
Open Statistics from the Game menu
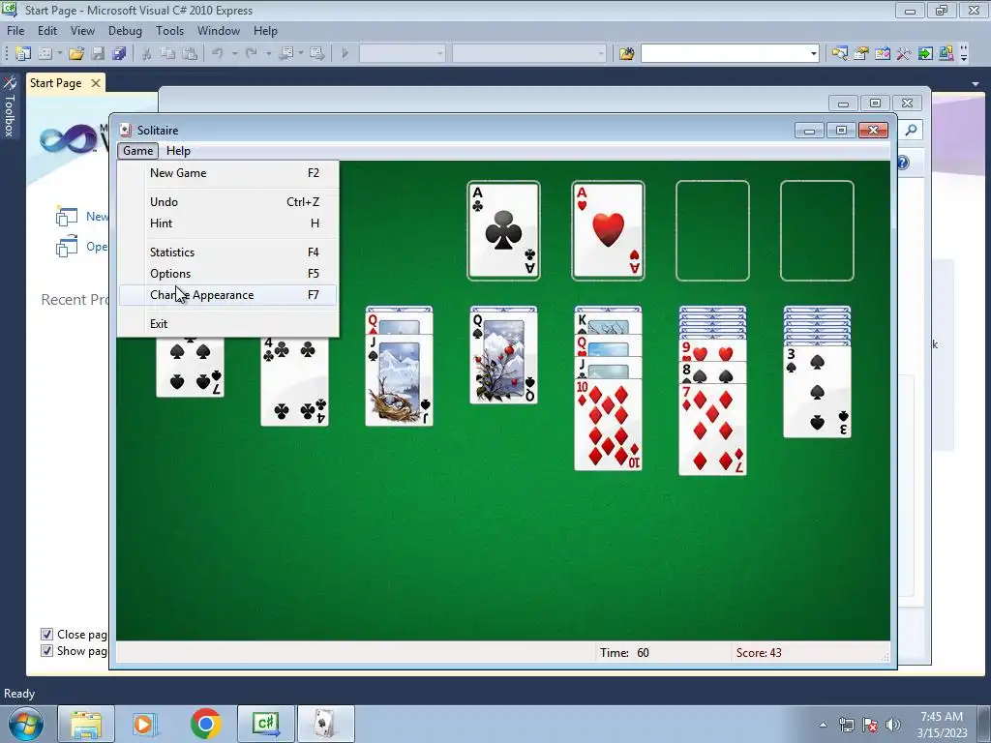228,253
